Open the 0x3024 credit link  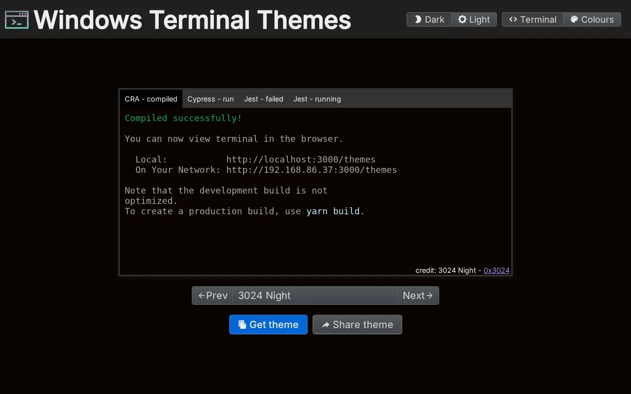[496, 270]
